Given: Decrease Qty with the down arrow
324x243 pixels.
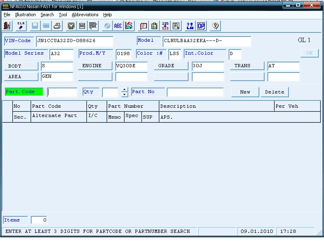Looking at the screenshot, I should click(x=125, y=94).
